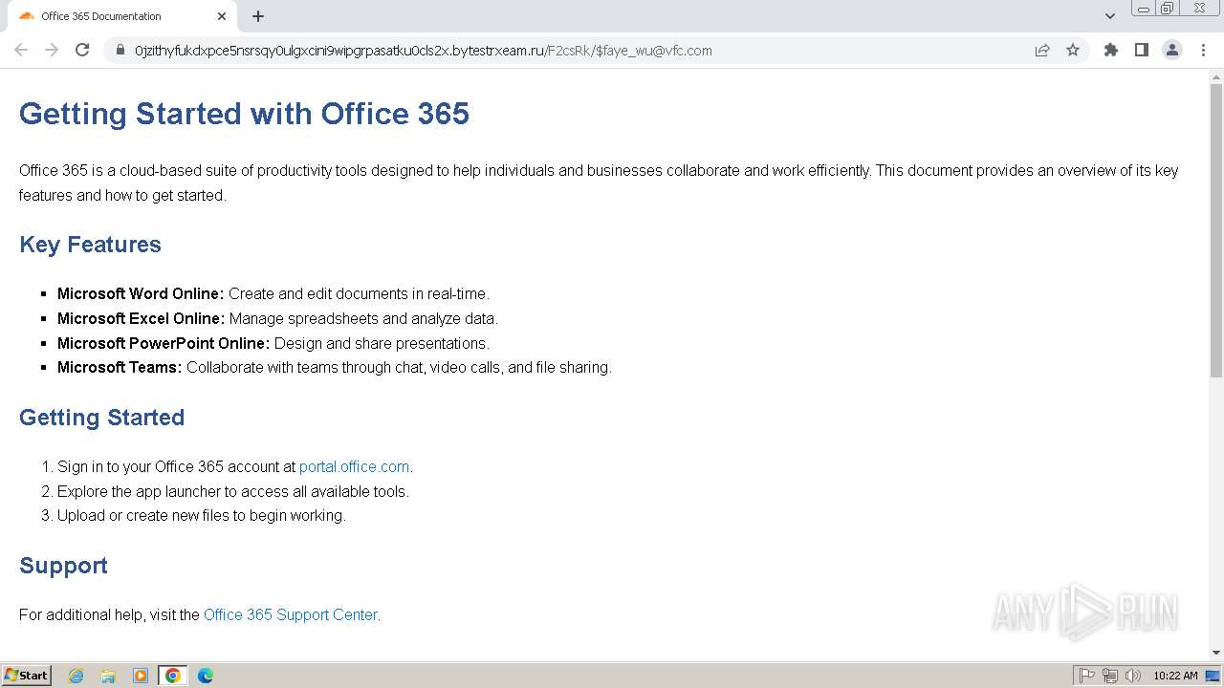Open Action Center flag icon
Screen dimensions: 1224x688
tap(1087, 676)
